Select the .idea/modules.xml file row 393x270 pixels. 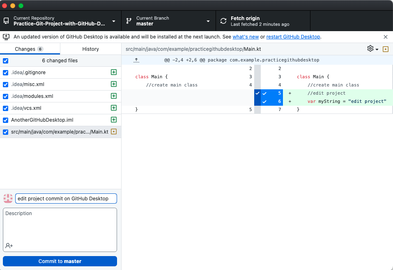point(60,96)
